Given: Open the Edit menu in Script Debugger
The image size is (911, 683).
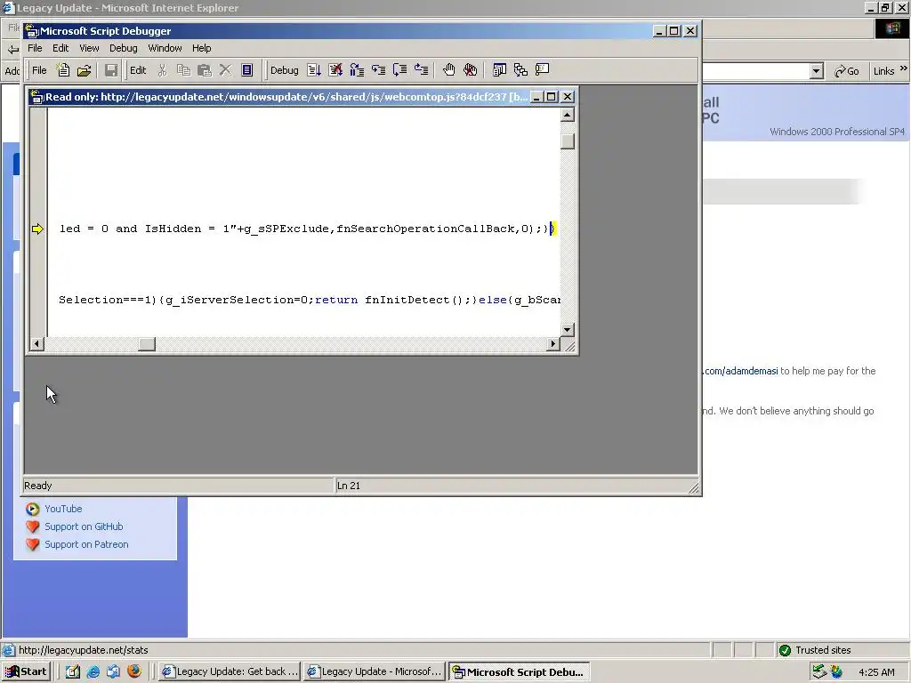Looking at the screenshot, I should point(60,48).
